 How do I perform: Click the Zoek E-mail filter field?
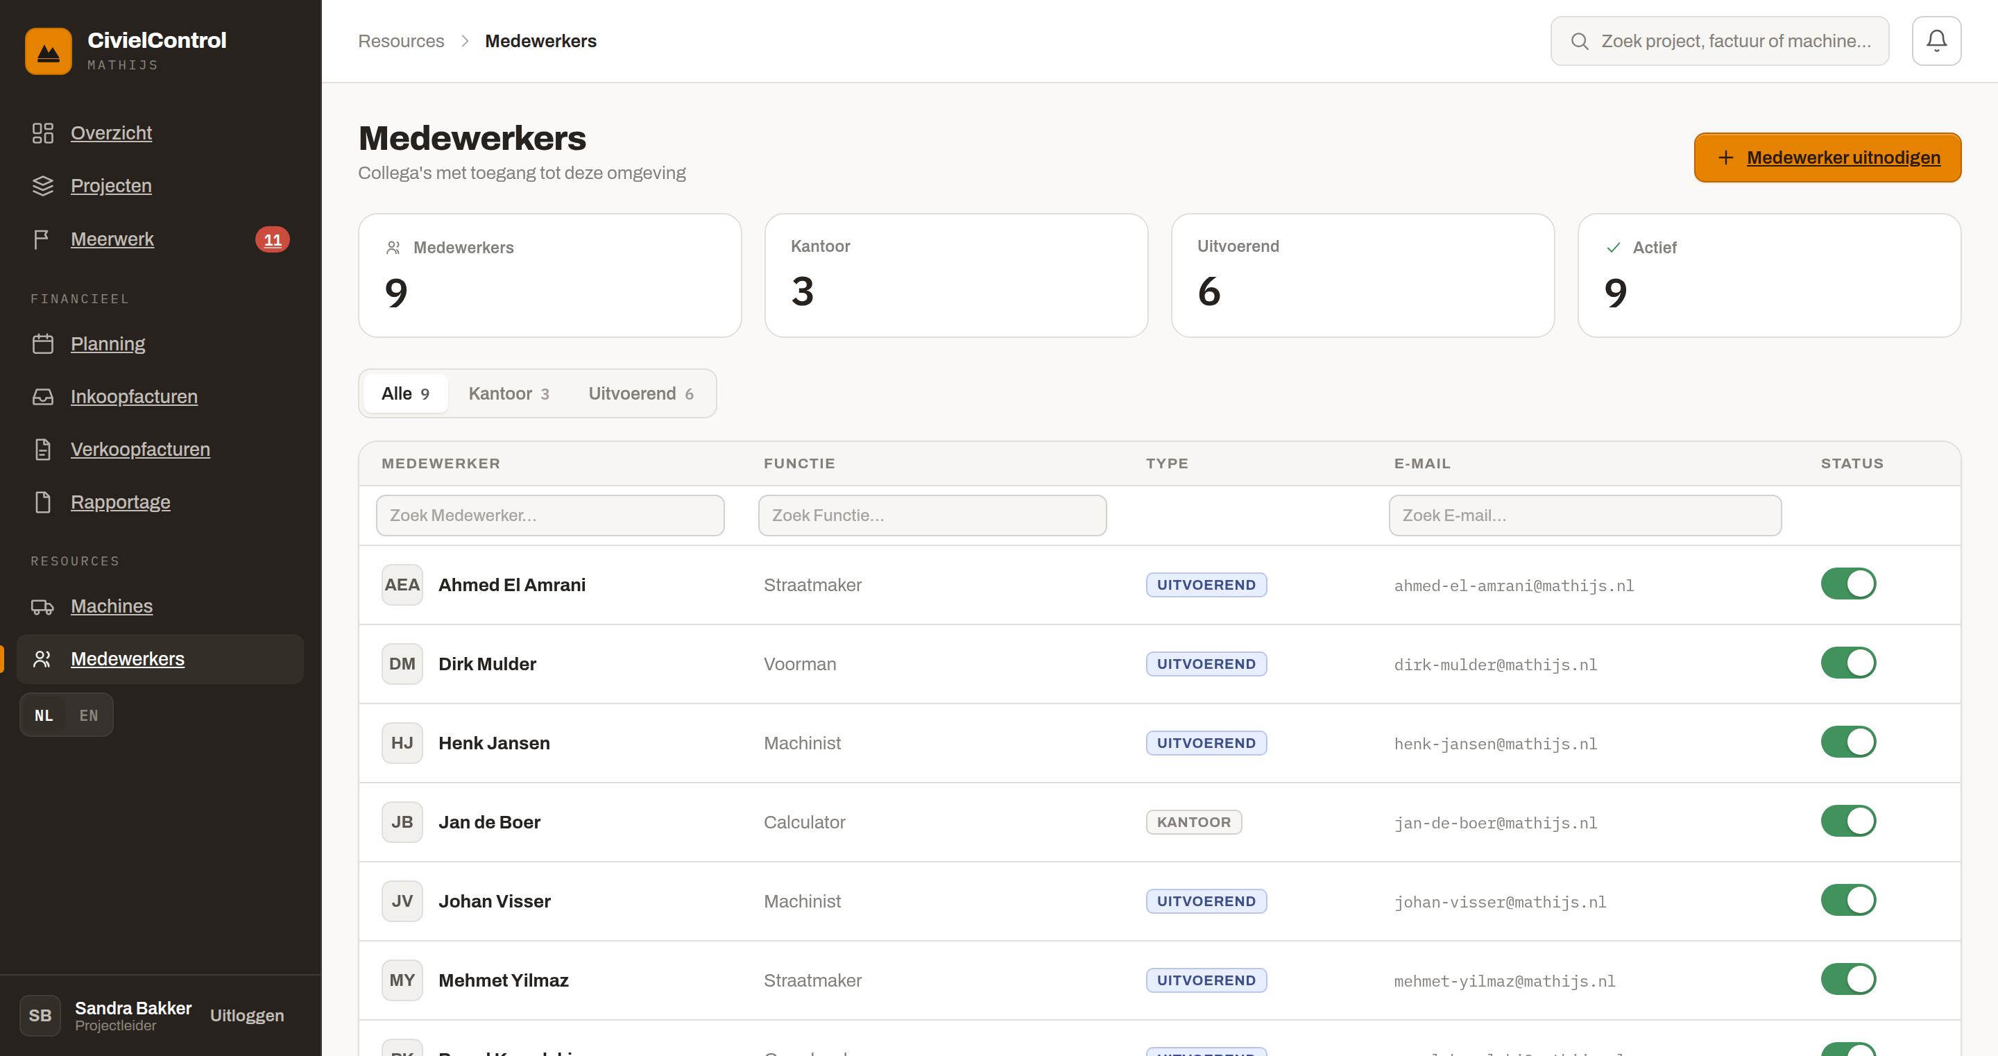(x=1585, y=516)
